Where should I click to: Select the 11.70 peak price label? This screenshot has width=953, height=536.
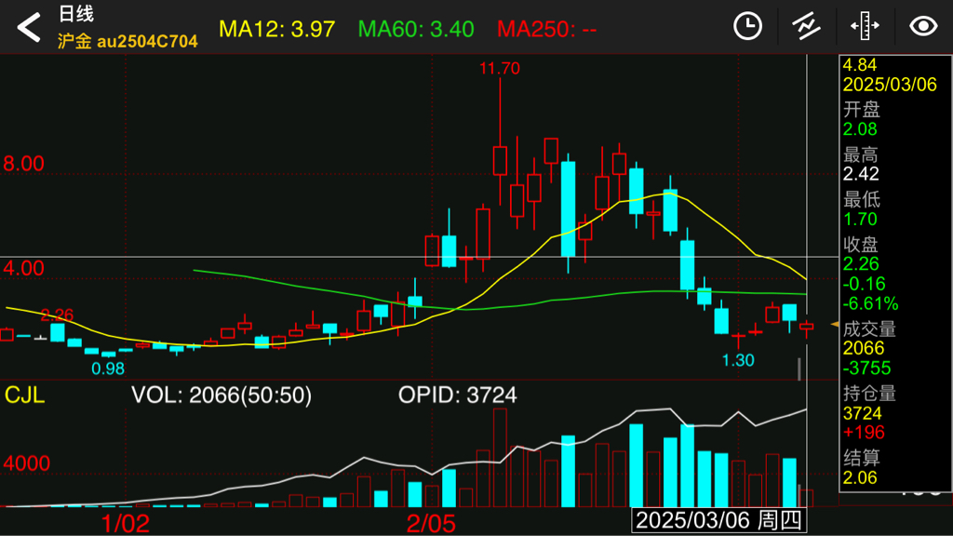[500, 68]
